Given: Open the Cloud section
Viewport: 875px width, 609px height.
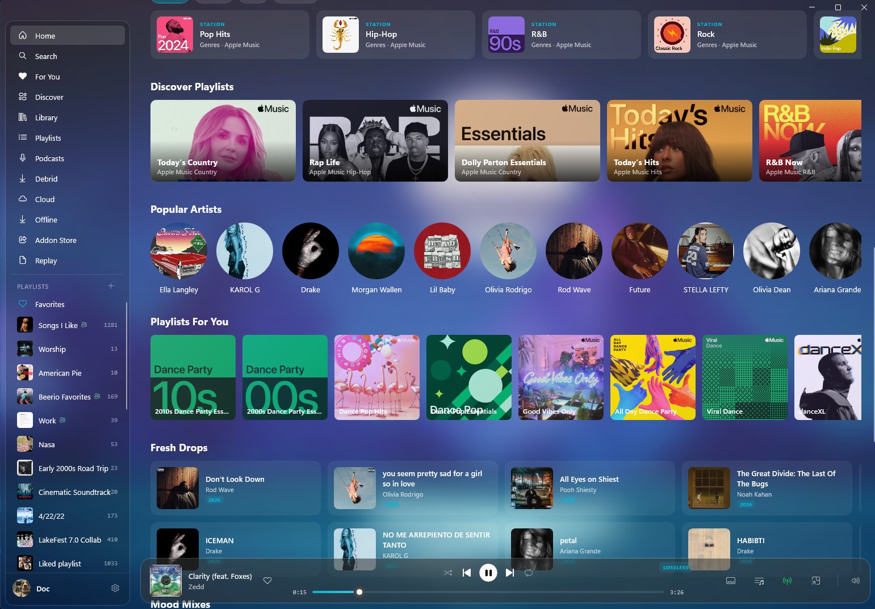Looking at the screenshot, I should click(68, 199).
